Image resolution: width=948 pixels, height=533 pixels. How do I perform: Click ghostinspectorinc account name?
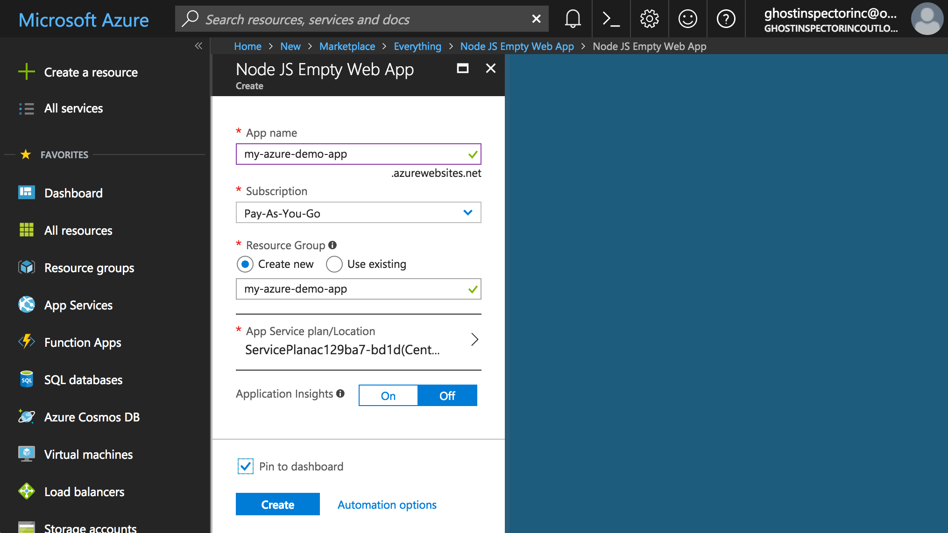[x=830, y=14]
